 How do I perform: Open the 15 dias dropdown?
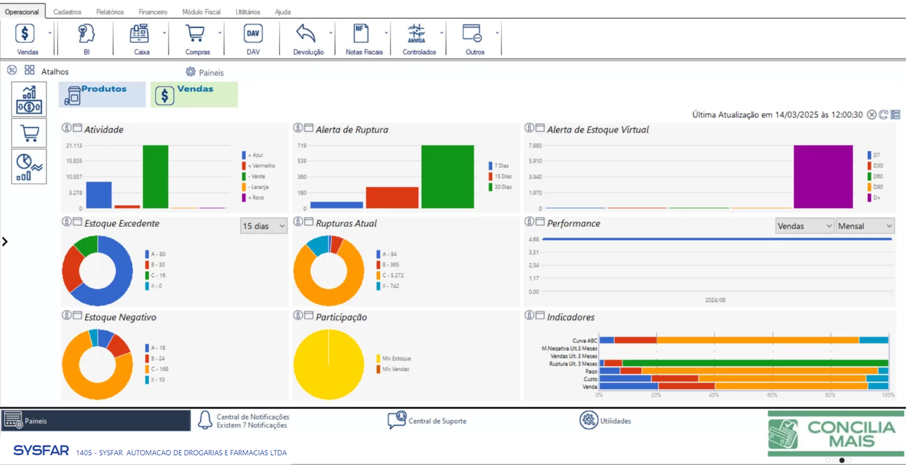264,226
